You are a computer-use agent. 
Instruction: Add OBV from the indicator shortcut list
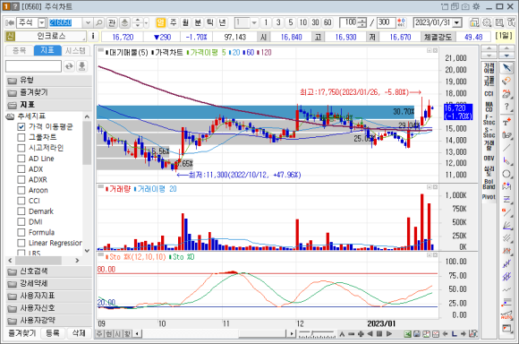pos(489,158)
